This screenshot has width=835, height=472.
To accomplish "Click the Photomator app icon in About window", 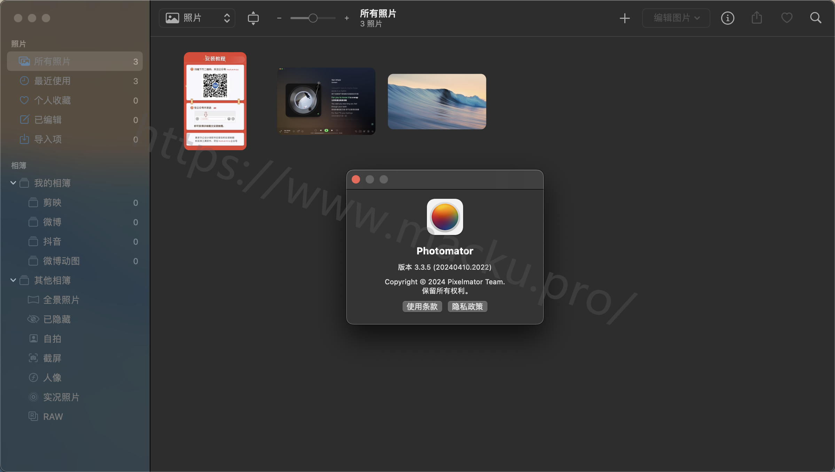I will point(445,217).
